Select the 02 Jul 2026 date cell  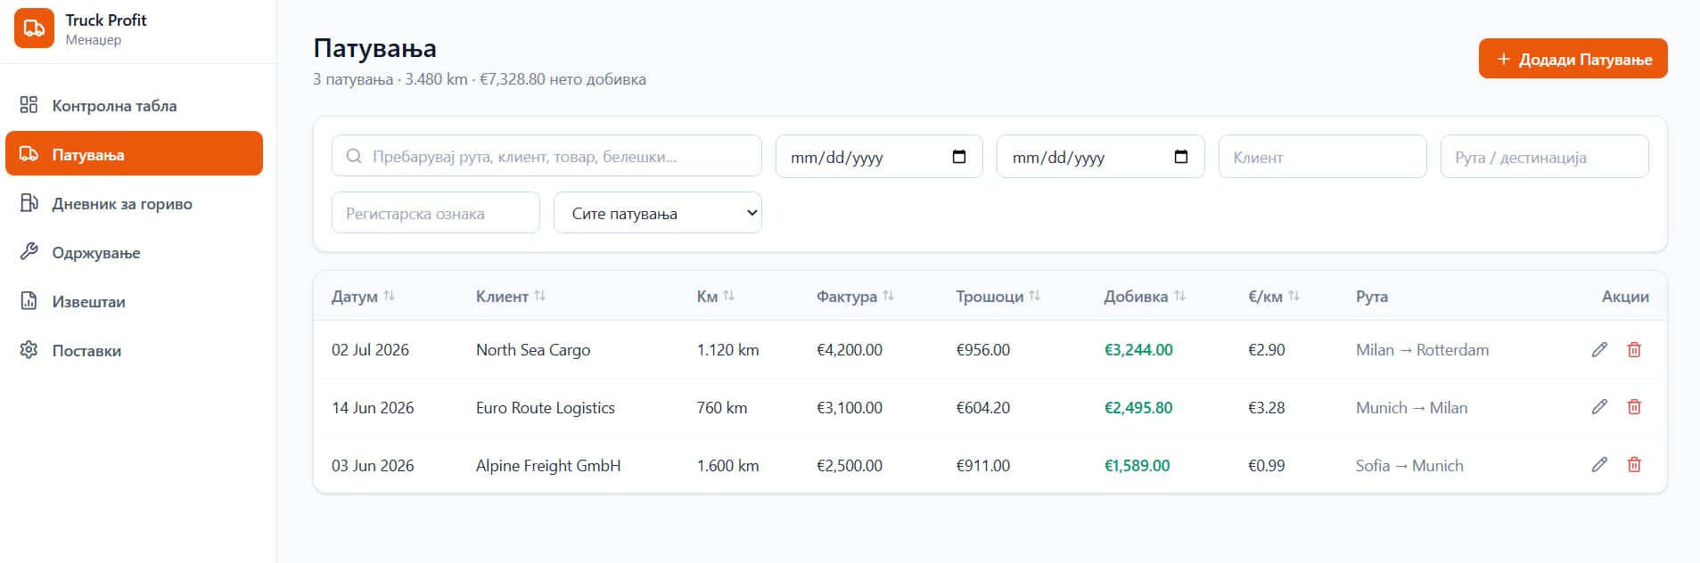tap(370, 350)
